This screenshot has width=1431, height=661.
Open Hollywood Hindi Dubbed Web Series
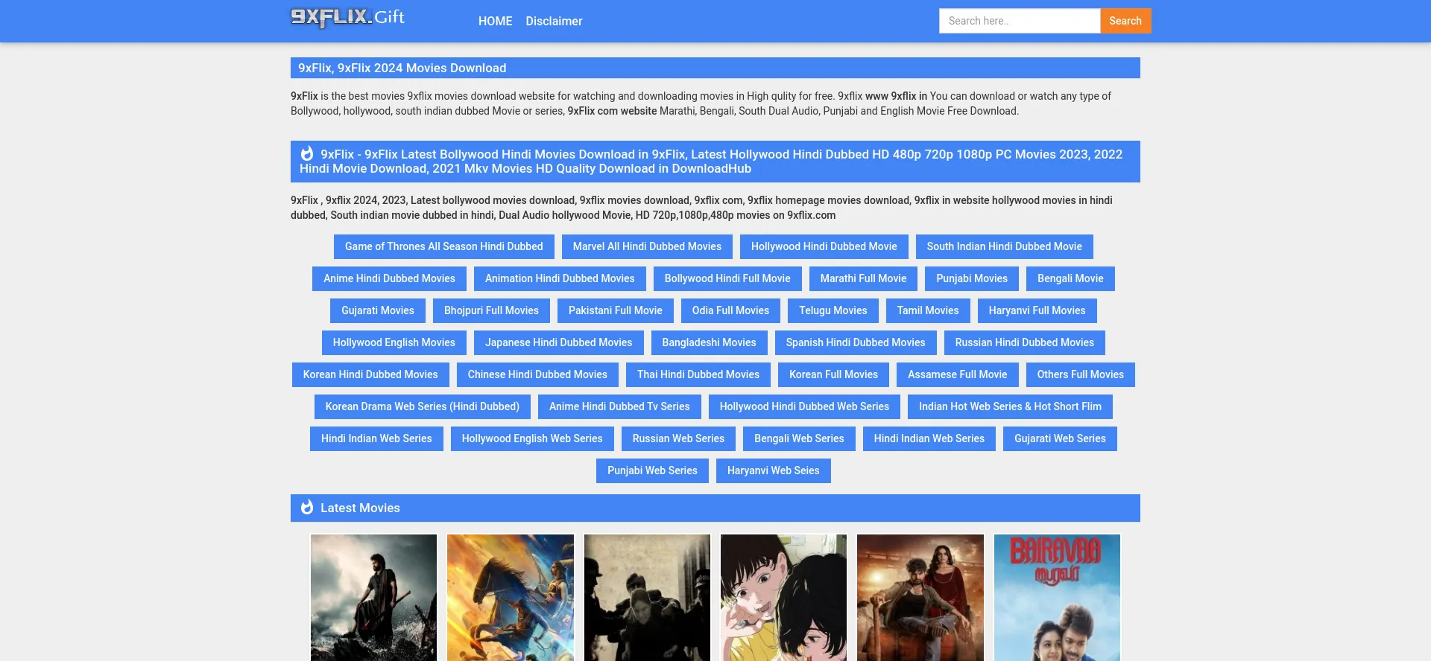[804, 406]
